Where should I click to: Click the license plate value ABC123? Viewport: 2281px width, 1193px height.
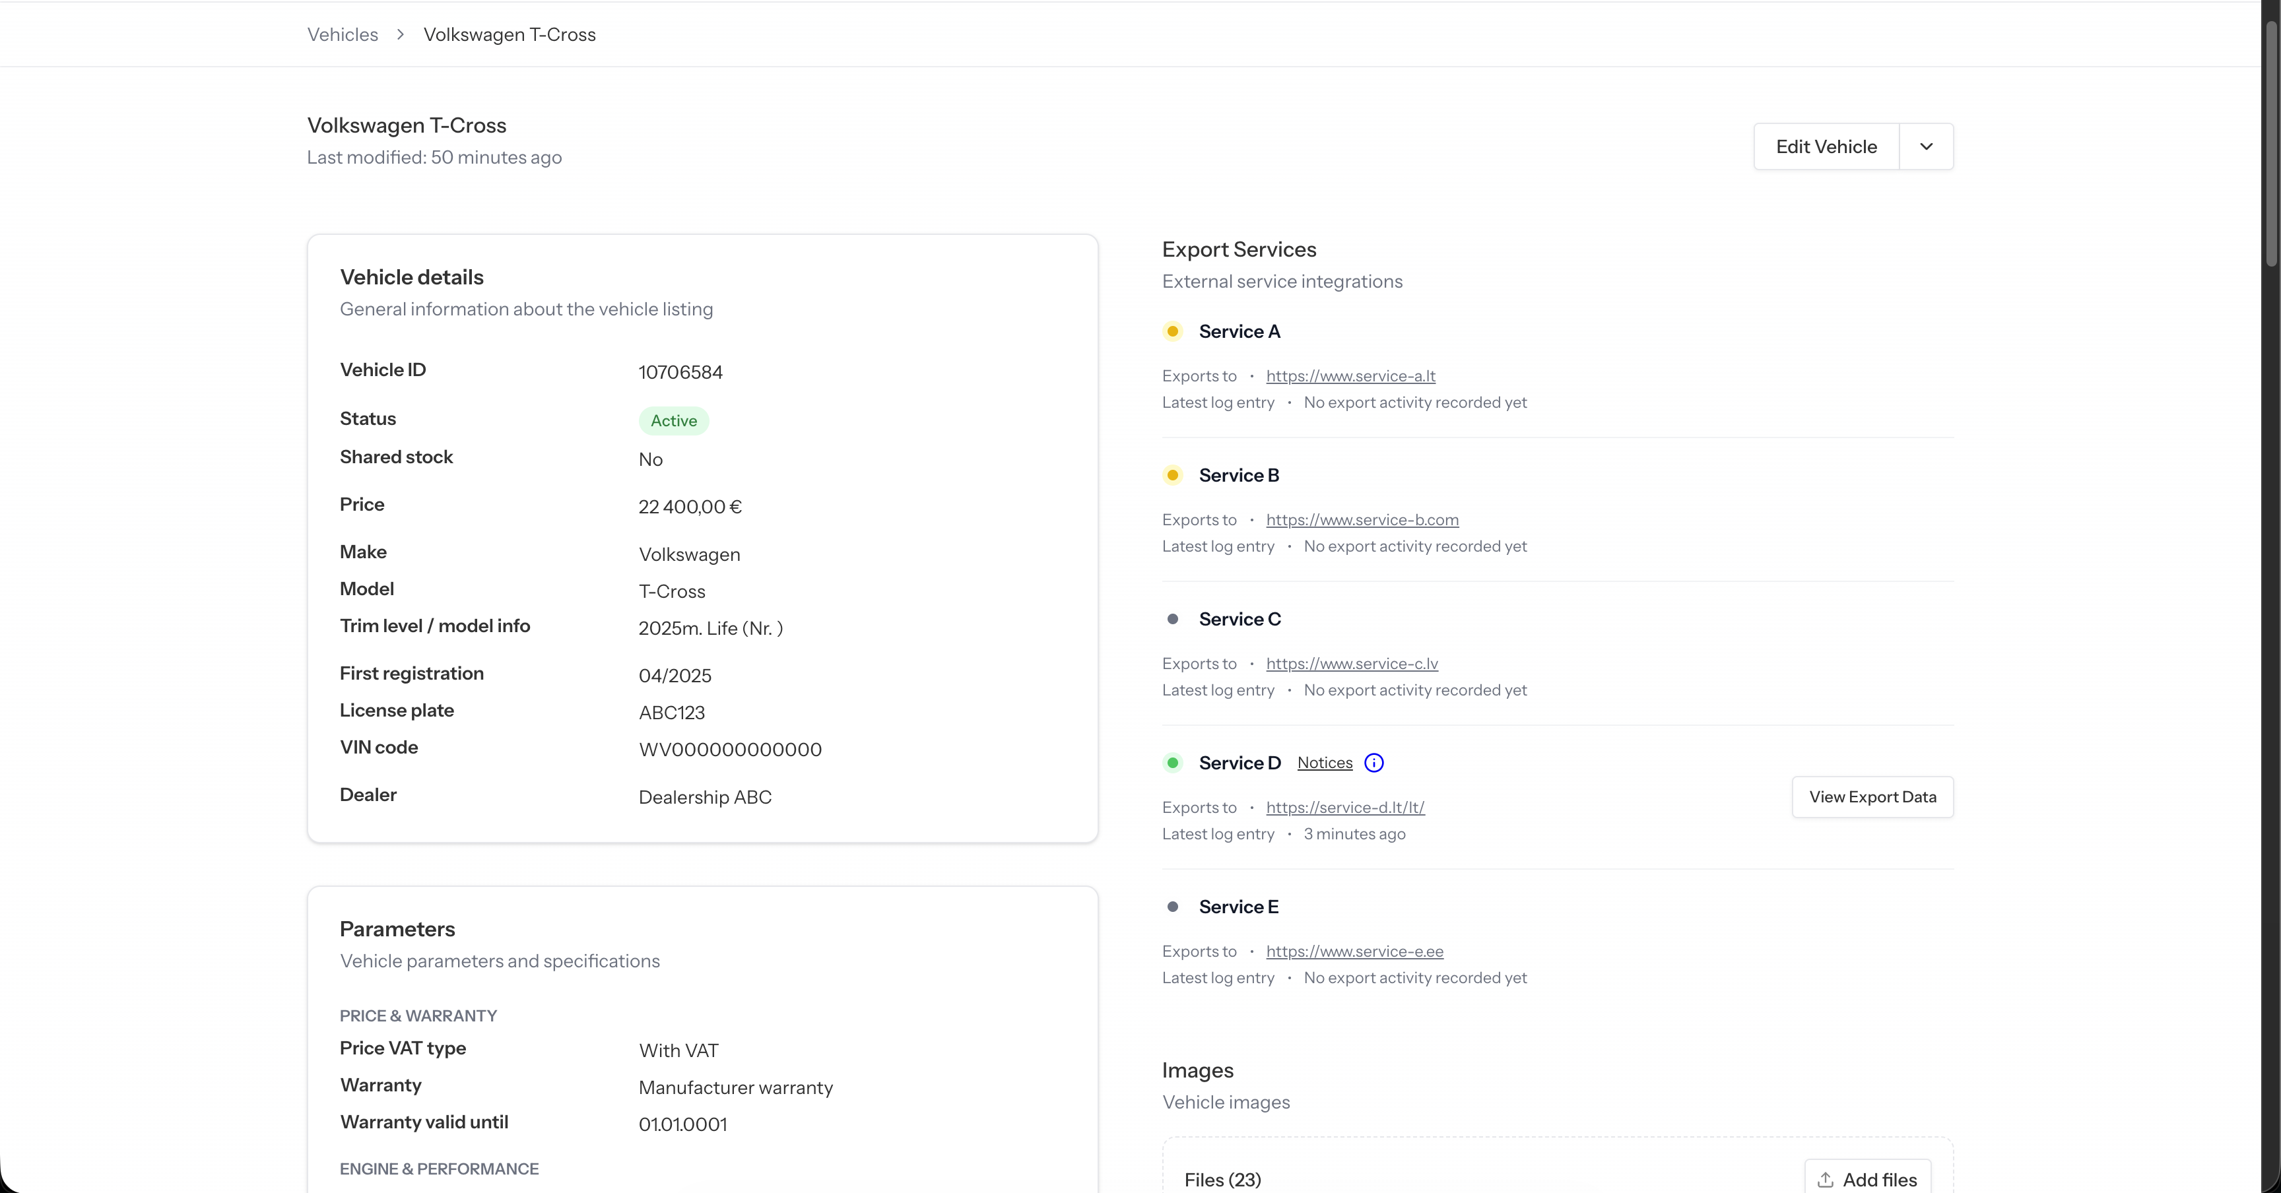click(671, 713)
